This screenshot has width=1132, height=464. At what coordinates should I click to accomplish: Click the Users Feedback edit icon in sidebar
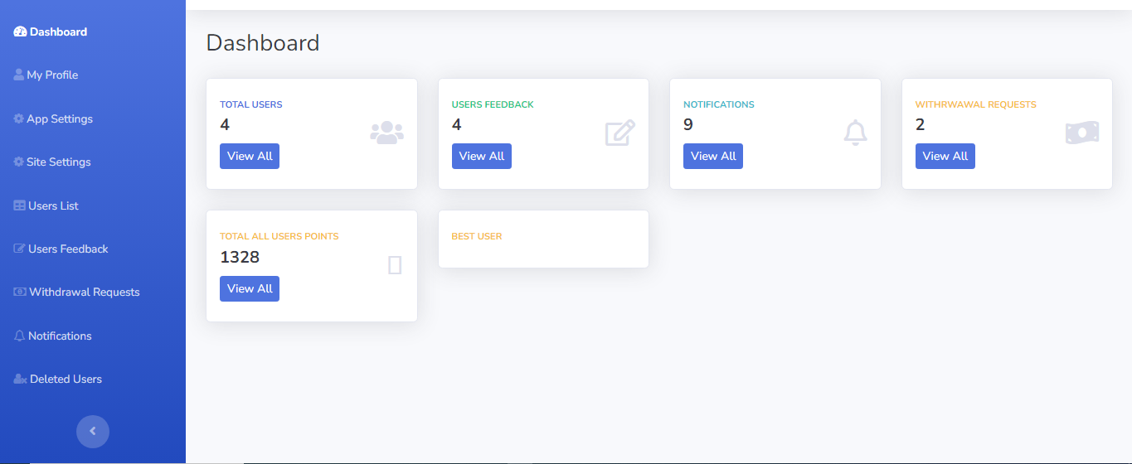pyautogui.click(x=20, y=249)
